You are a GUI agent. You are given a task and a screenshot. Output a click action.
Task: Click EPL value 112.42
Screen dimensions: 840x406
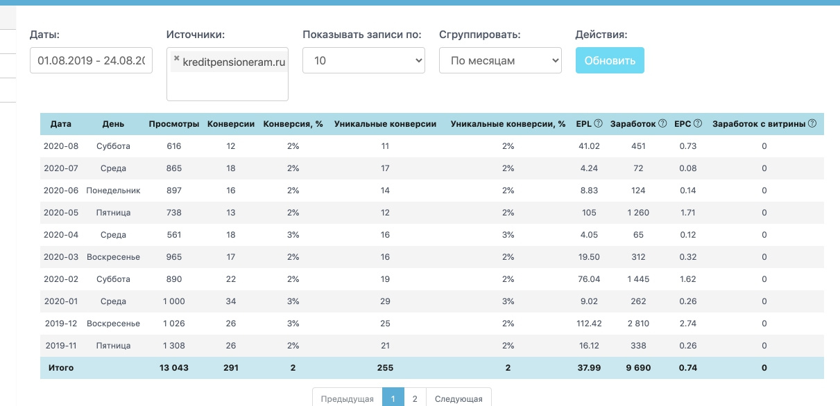(589, 324)
